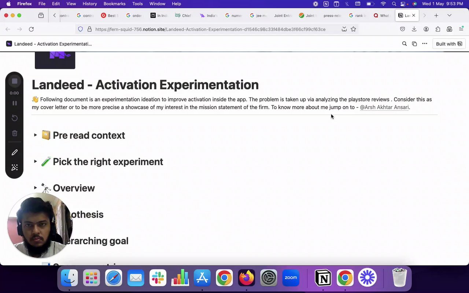Screen dimensions: 469x293
Task: Click the URL address bar
Action: 210,29
